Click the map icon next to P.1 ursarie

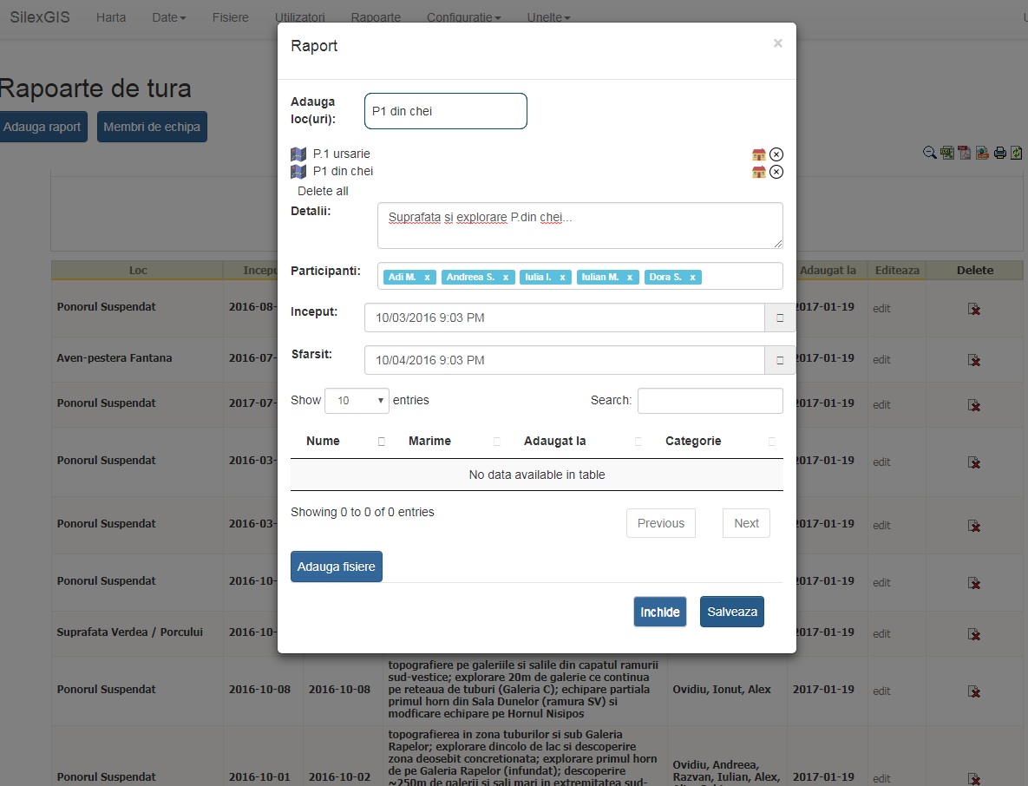coord(298,154)
